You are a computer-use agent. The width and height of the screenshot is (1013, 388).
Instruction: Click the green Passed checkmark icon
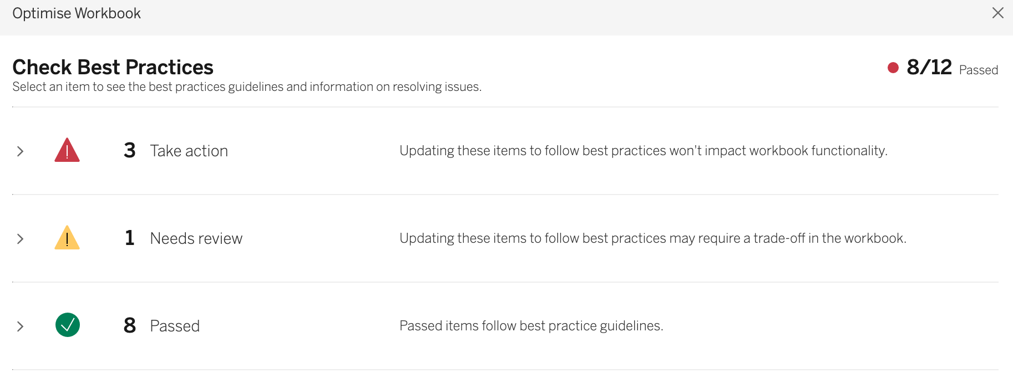tap(68, 325)
